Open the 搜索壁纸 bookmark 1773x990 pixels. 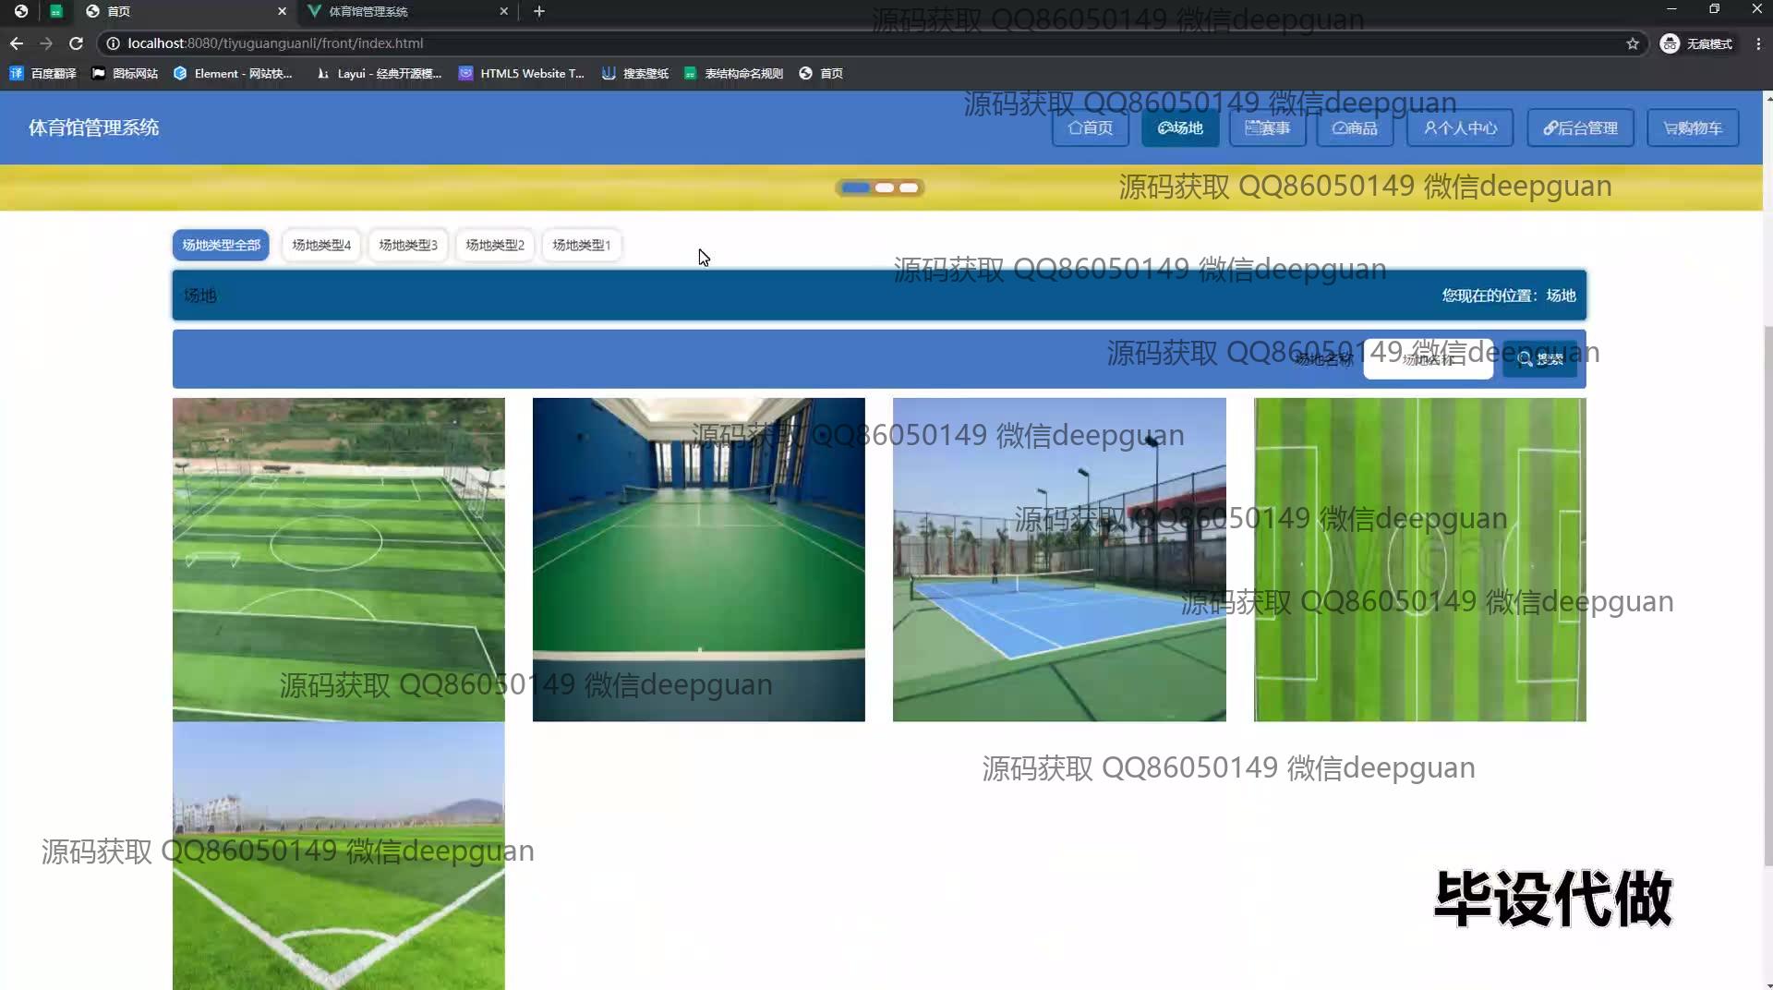point(634,73)
